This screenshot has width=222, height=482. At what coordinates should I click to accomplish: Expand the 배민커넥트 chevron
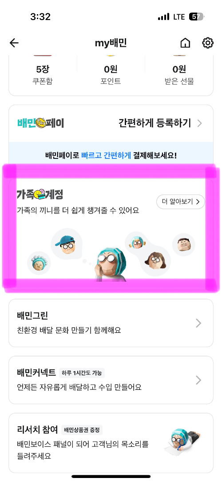coord(198,380)
